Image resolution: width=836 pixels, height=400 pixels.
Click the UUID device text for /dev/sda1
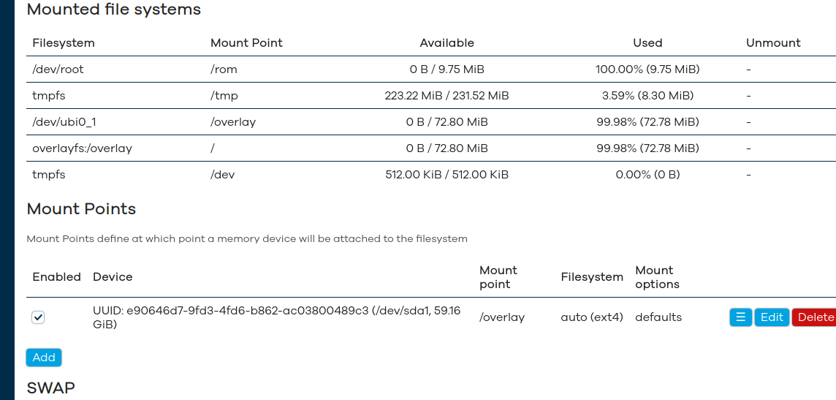pos(277,317)
